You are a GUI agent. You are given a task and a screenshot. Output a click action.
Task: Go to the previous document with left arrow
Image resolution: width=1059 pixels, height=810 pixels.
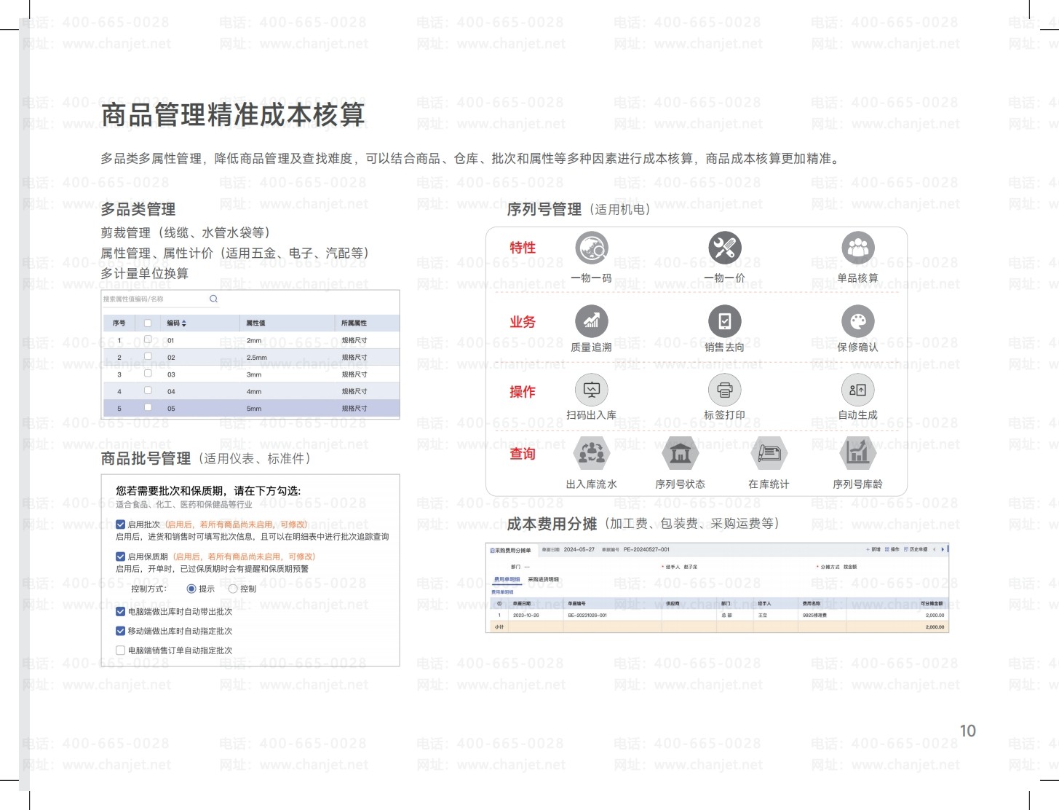[935, 549]
